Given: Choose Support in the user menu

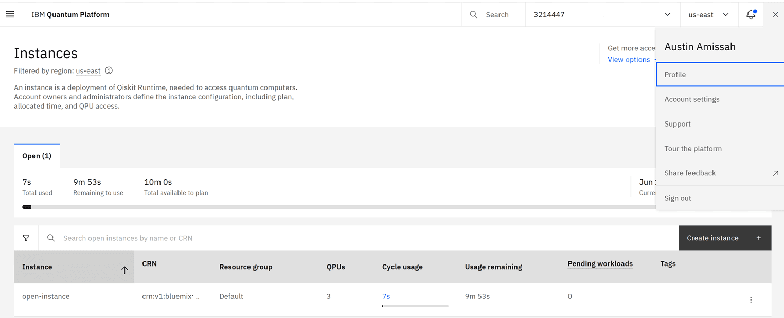Looking at the screenshot, I should 720,124.
